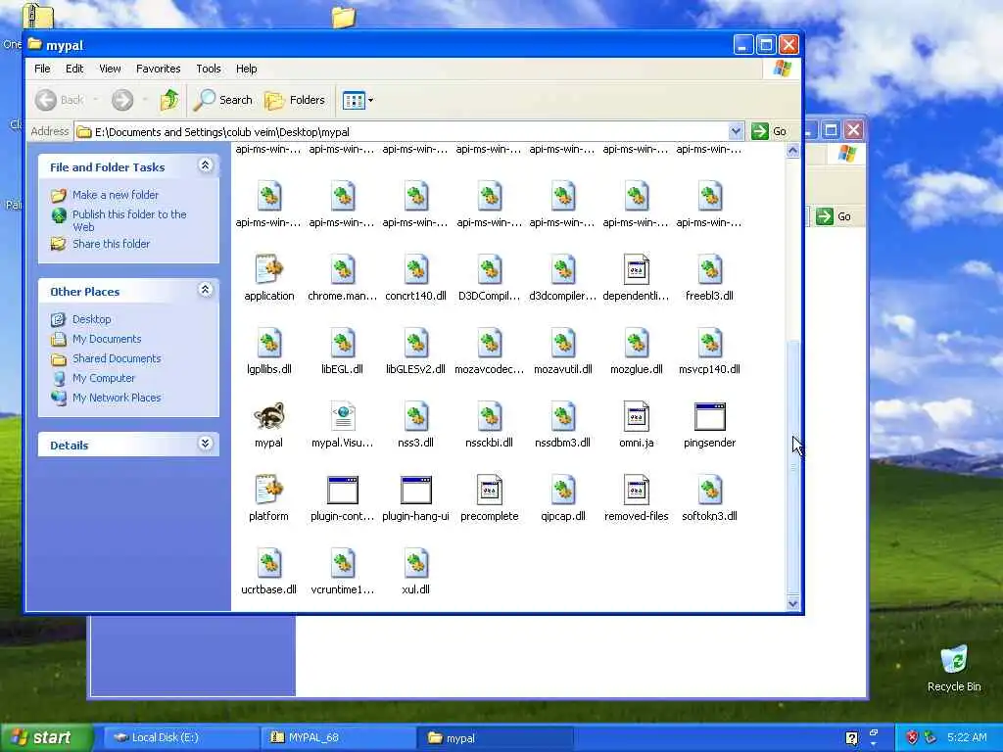Select the chrome.manifest file icon
This screenshot has width=1003, height=752.
click(342, 270)
